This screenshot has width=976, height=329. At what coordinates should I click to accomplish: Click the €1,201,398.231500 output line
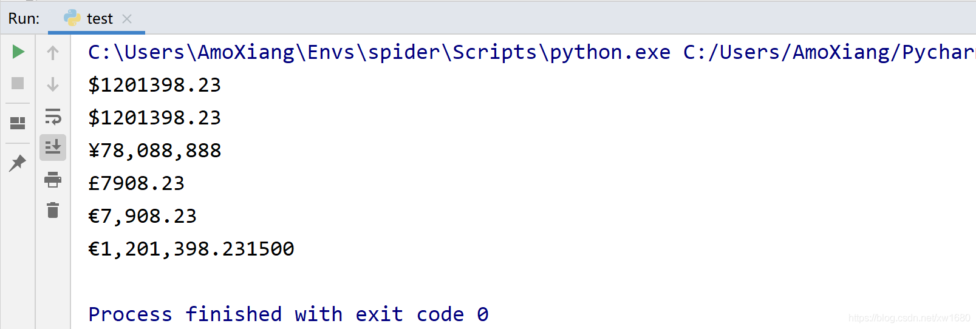point(191,249)
